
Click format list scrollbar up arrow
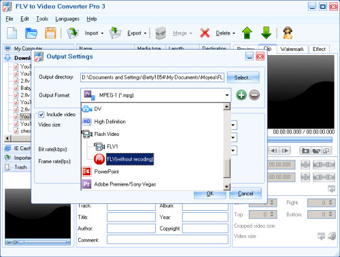226,106
